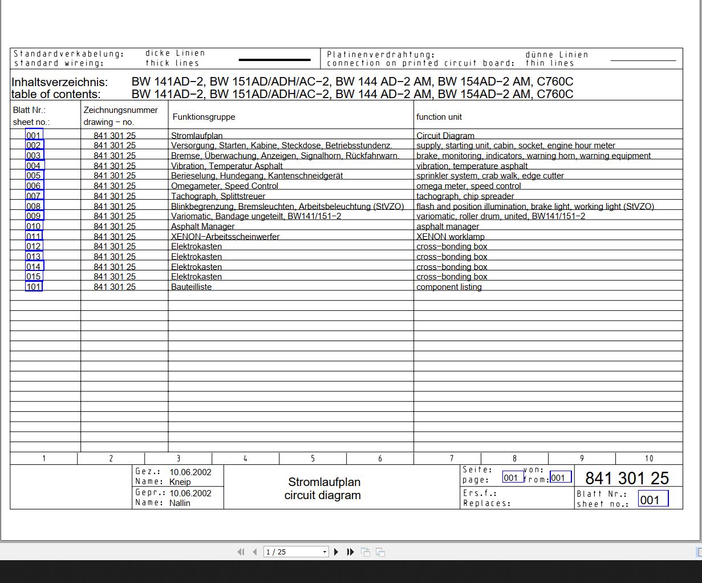Go to the next page

(x=336, y=552)
